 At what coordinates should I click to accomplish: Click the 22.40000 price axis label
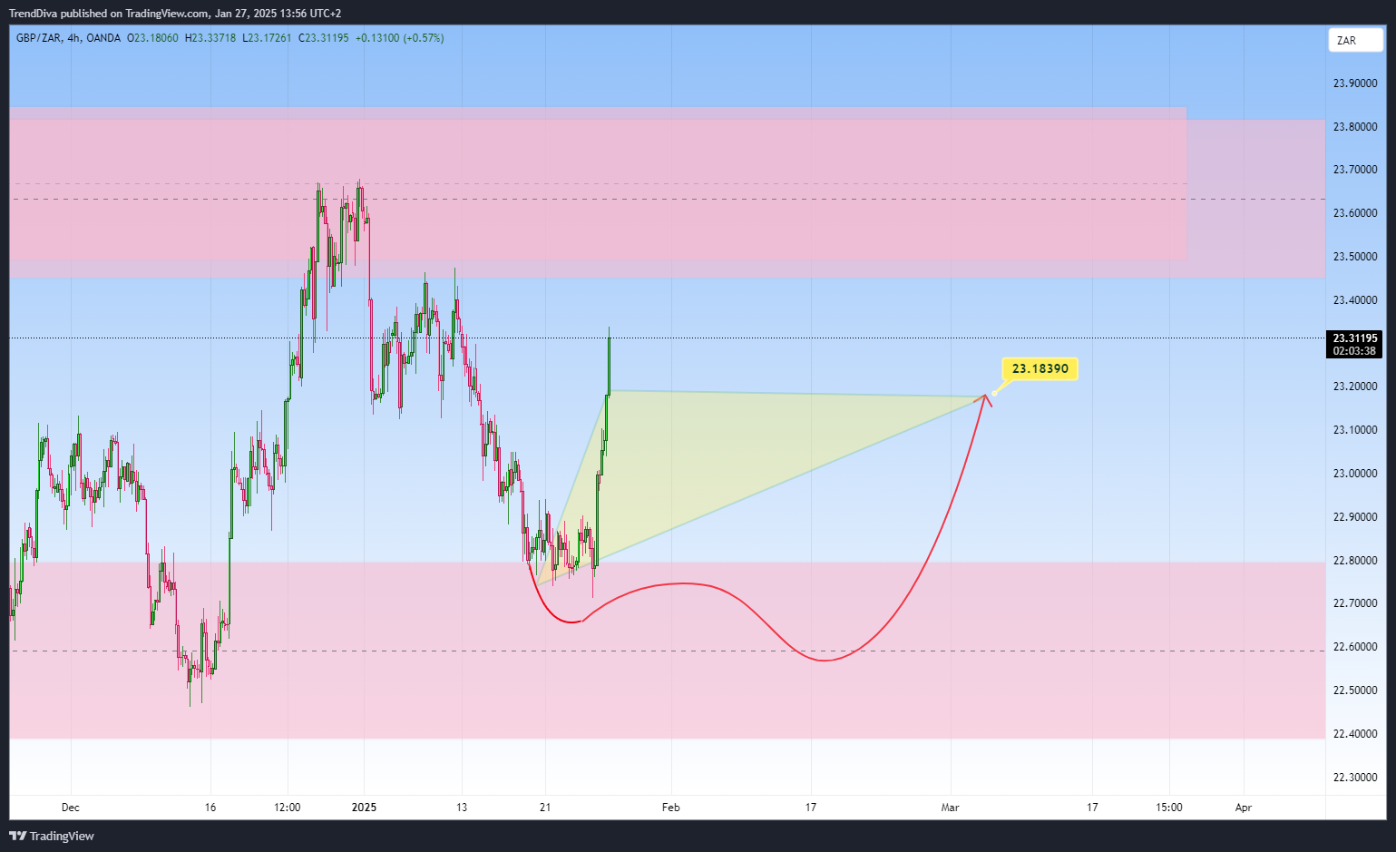coord(1354,734)
